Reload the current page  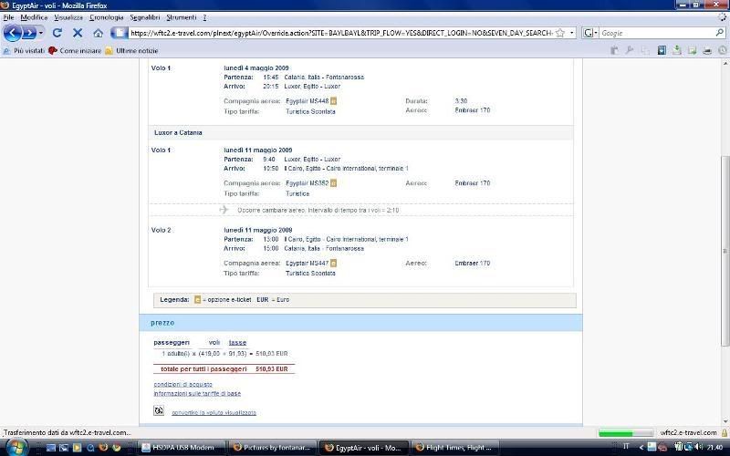(57, 33)
